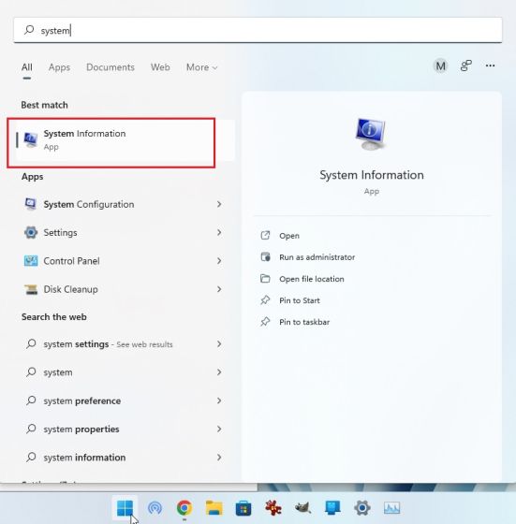
Task: Choose Run as administrator
Action: click(x=317, y=257)
